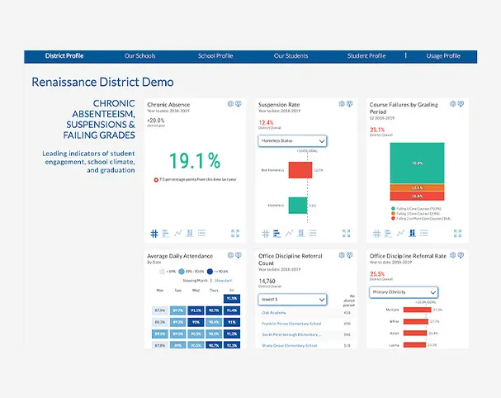The image size is (501, 398).
Task: Expand the Course Failures card to full screen
Action: point(458,234)
